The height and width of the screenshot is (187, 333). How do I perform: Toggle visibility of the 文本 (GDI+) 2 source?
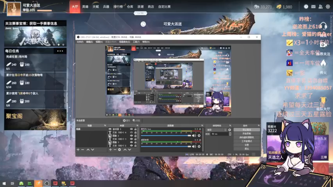point(132,146)
